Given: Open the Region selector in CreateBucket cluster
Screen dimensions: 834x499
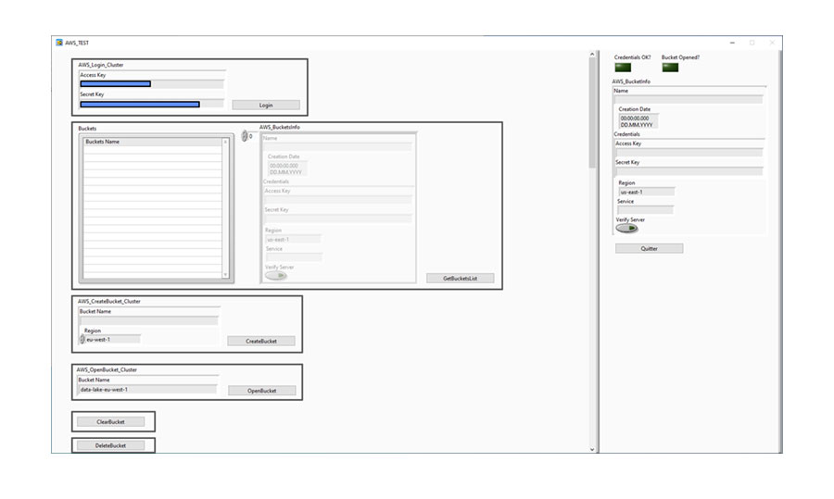Looking at the screenshot, I should (82, 340).
